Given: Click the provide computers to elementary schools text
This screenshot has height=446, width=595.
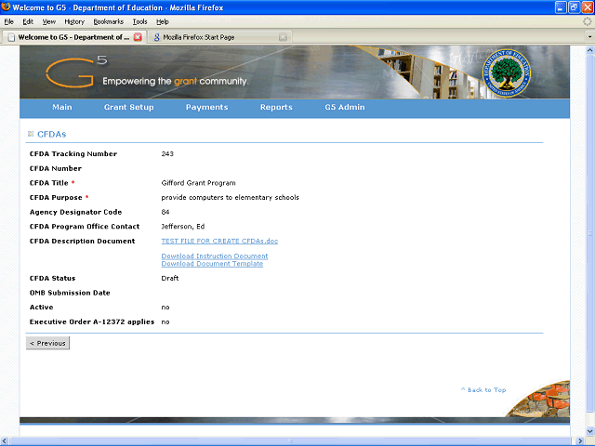Looking at the screenshot, I should [230, 197].
